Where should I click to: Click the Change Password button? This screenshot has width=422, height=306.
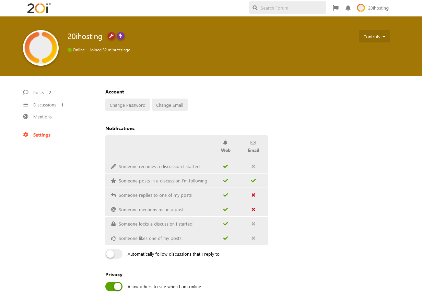[x=128, y=105]
